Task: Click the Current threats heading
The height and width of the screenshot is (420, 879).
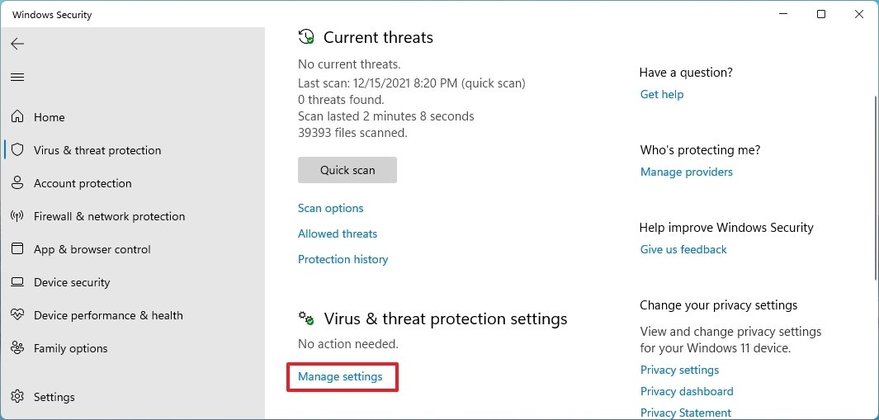Action: (378, 38)
